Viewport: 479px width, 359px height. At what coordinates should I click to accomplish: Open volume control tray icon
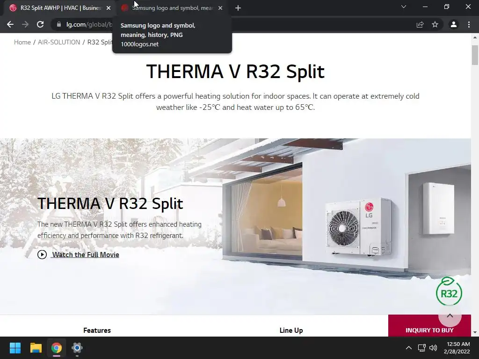(433, 348)
